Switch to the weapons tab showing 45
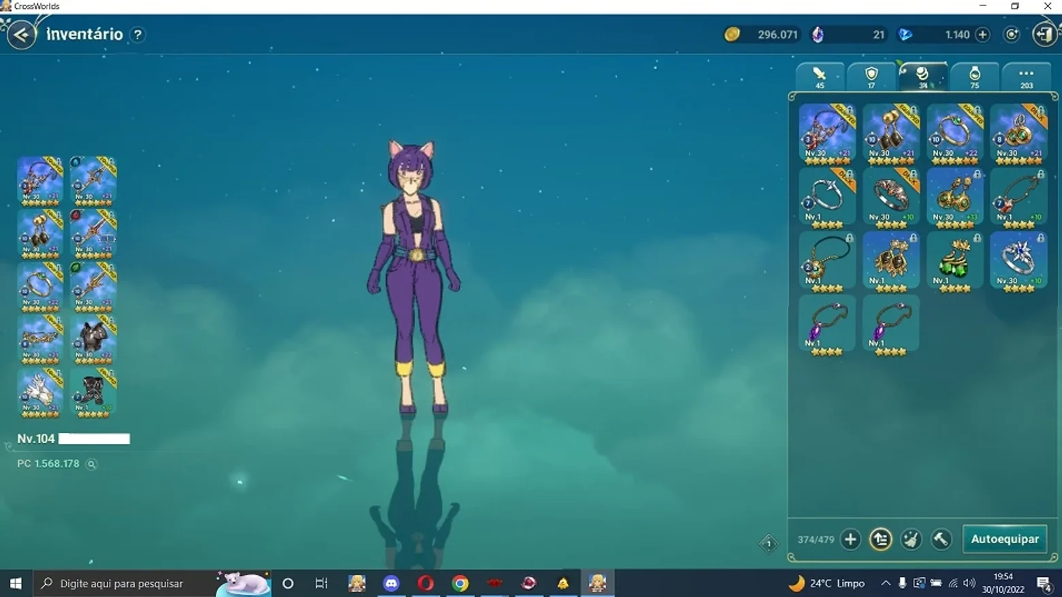 820,76
